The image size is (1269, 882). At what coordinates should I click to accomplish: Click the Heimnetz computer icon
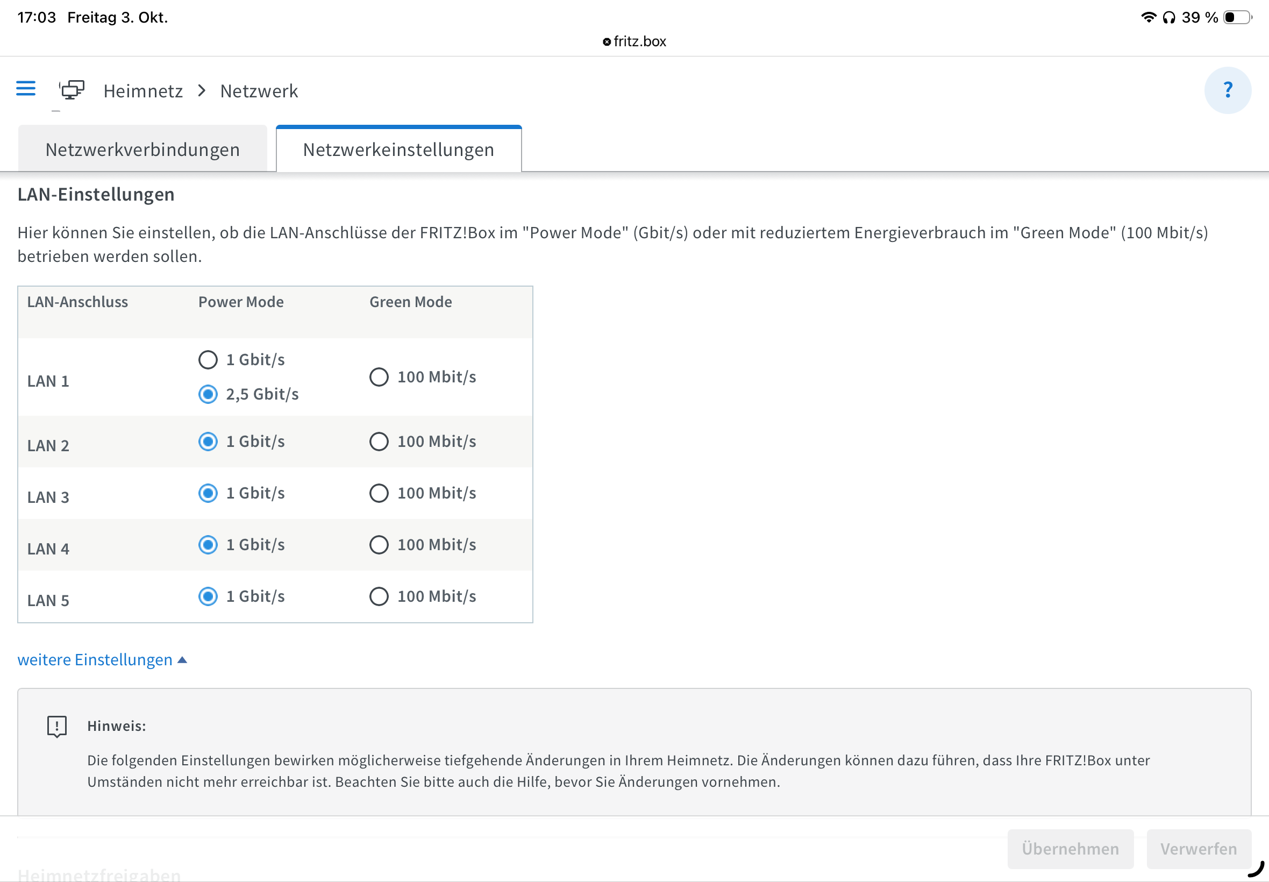click(73, 89)
